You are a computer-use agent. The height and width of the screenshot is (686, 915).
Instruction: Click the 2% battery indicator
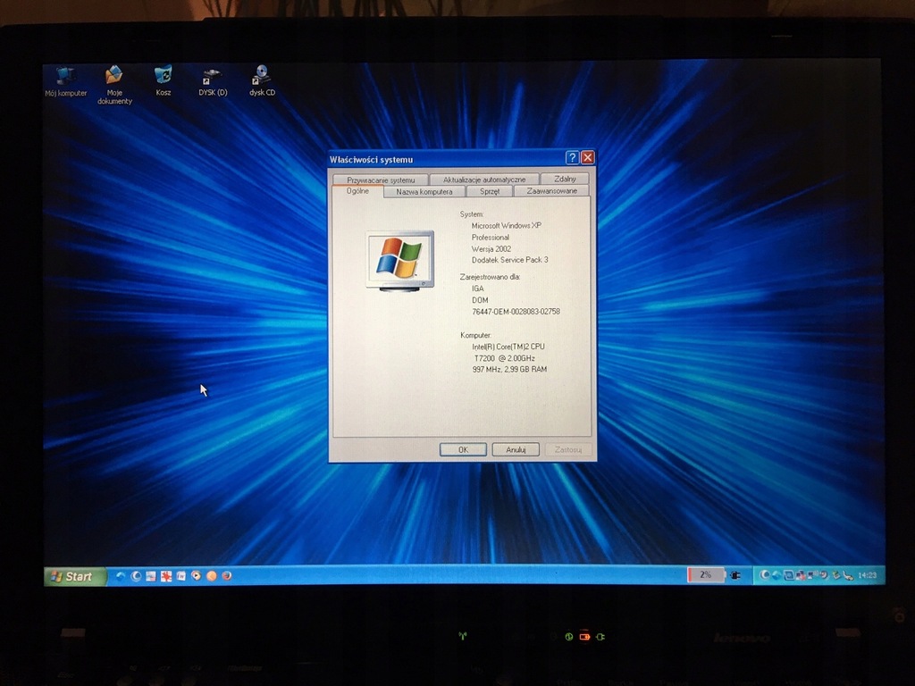(x=706, y=574)
